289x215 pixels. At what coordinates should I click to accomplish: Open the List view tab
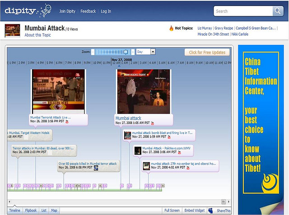pos(44,210)
